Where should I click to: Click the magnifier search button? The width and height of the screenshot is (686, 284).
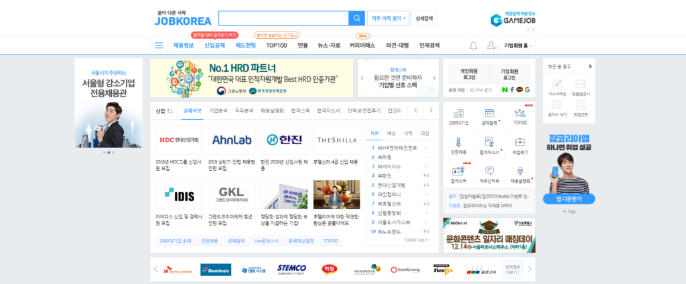click(356, 18)
